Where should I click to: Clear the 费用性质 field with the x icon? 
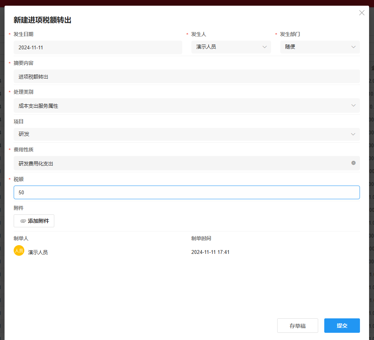[x=353, y=163]
